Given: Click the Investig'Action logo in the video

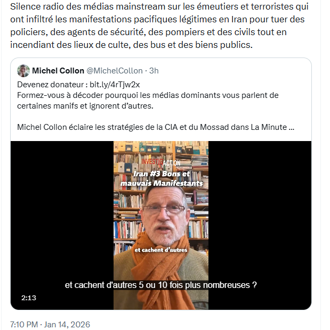Looking at the screenshot, I should [161, 162].
